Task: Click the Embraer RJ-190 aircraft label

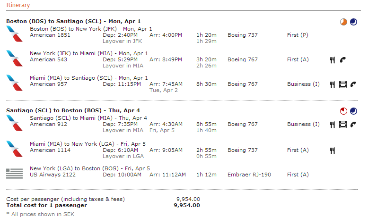Action: click(250, 175)
